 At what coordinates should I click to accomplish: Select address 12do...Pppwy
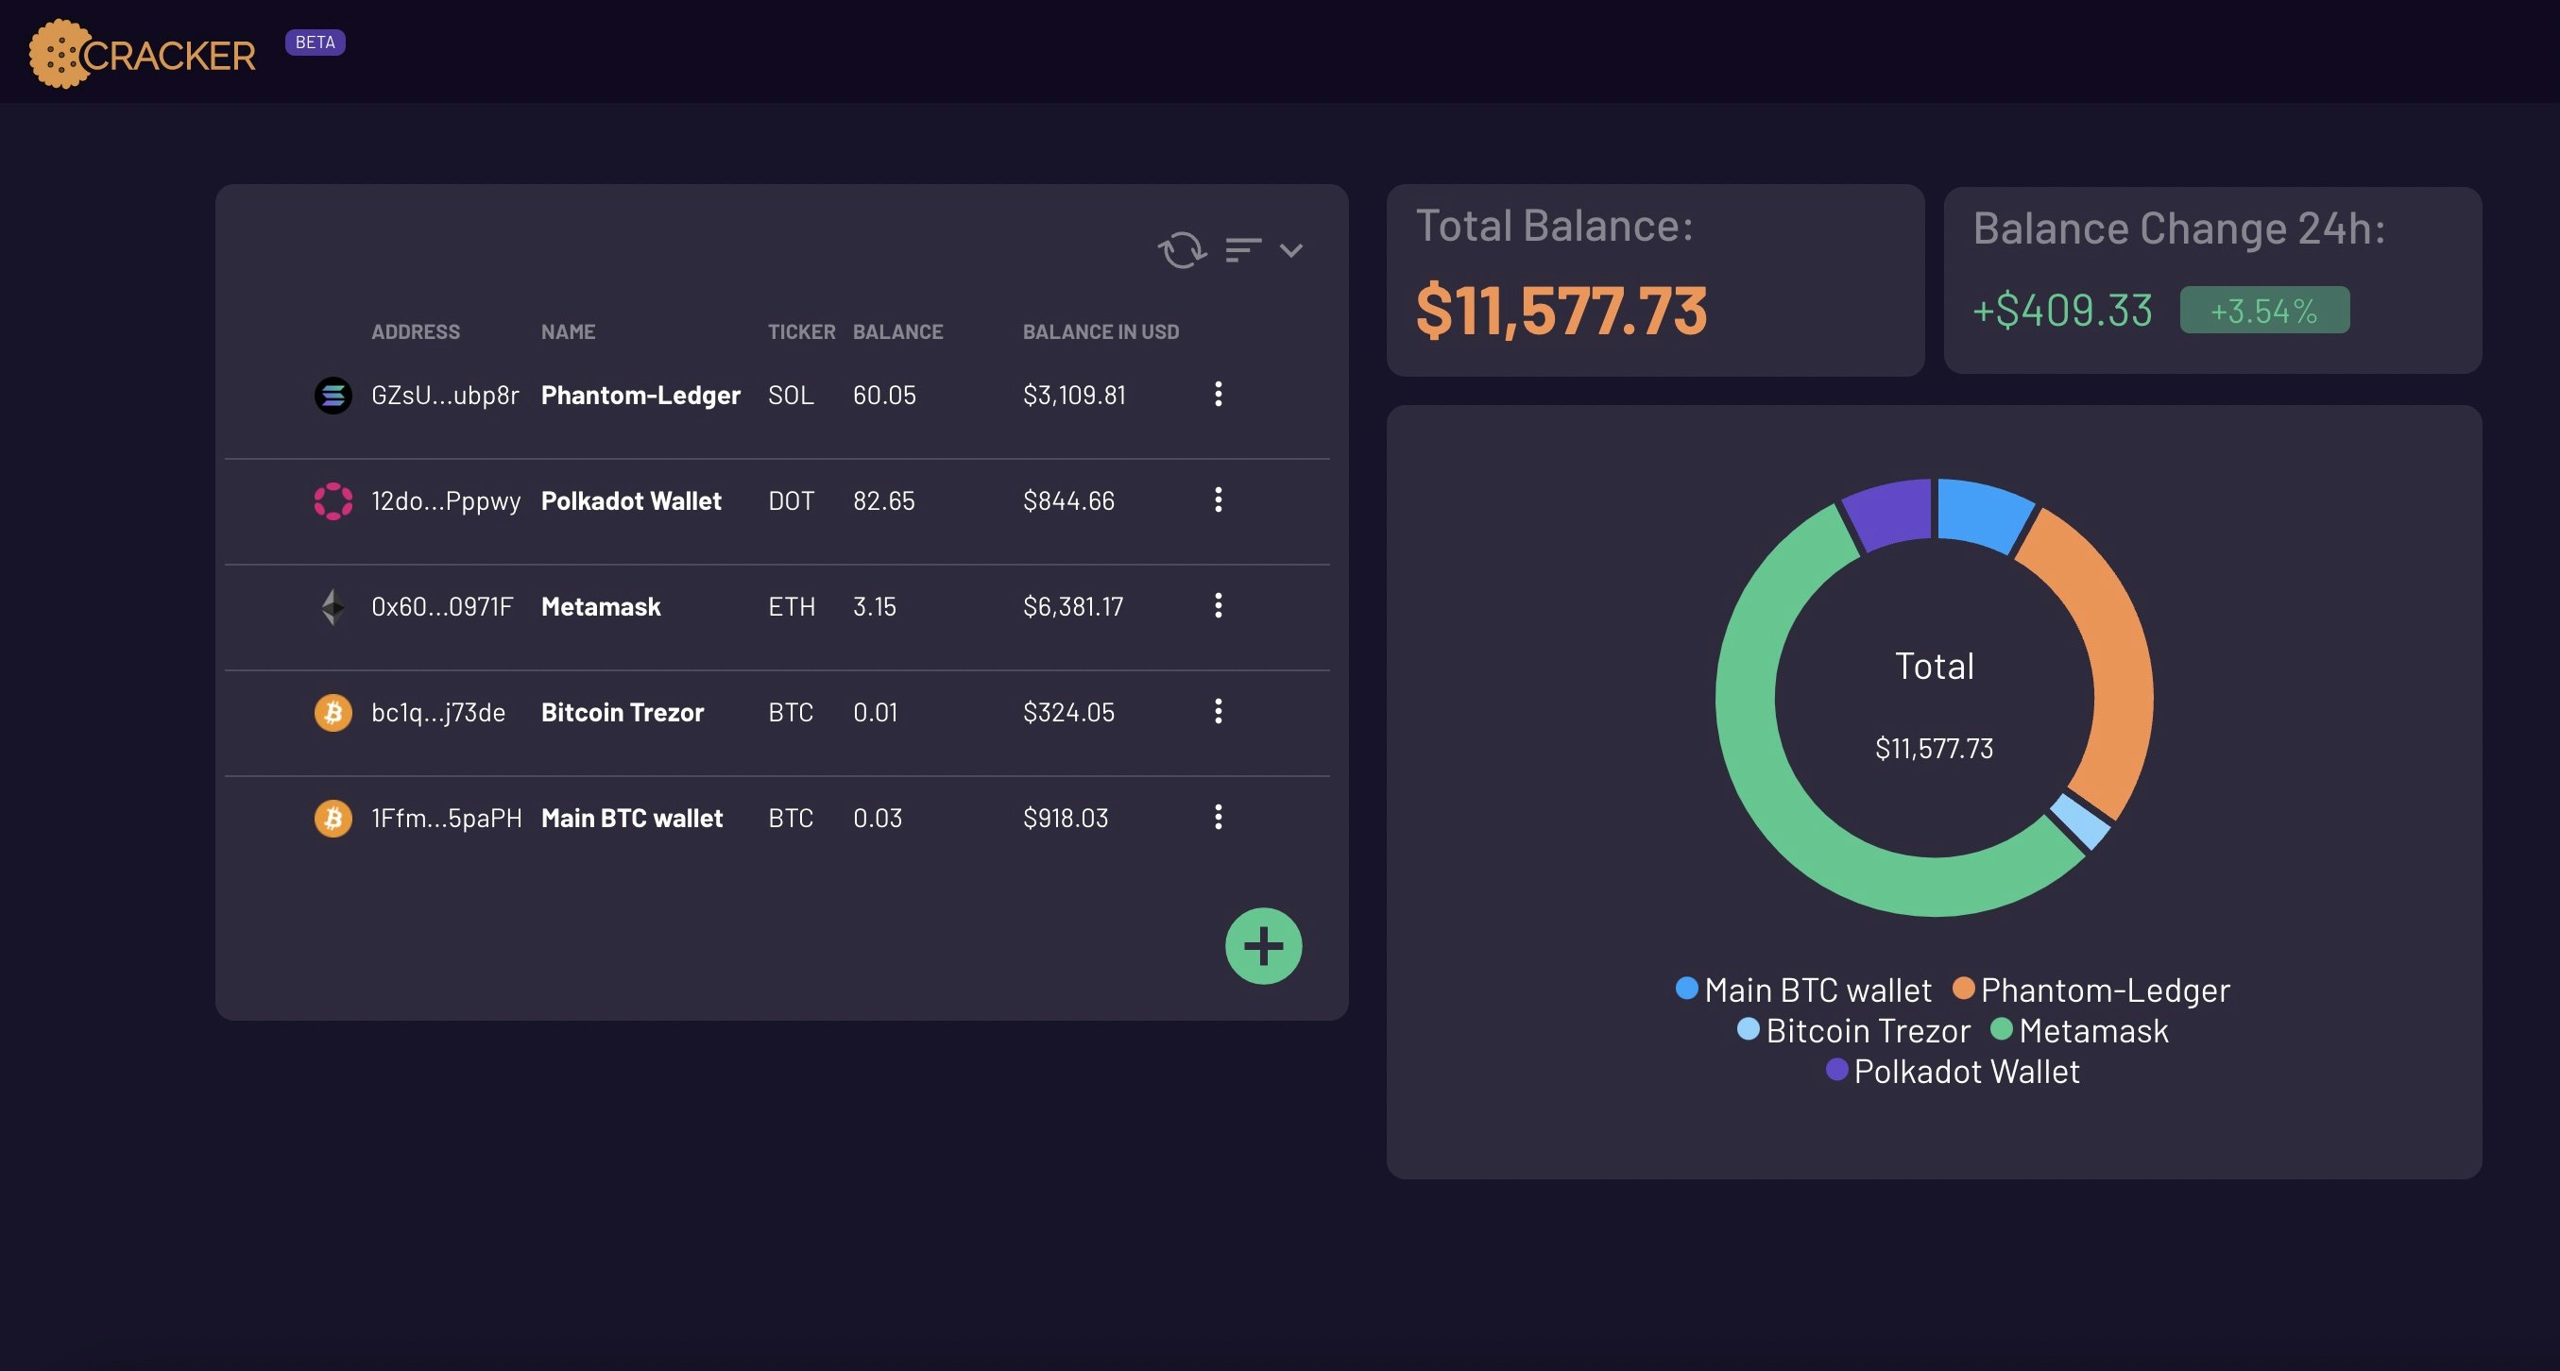(446, 500)
